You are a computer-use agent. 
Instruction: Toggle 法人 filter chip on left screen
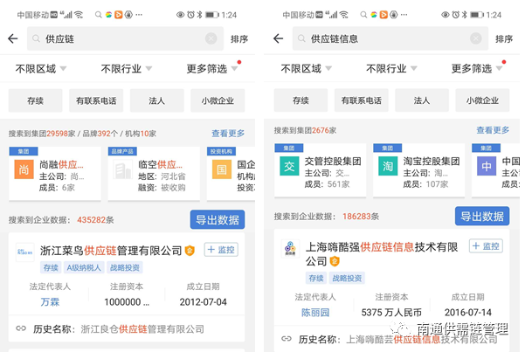156,100
